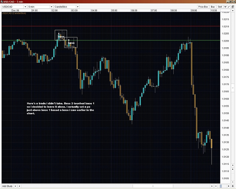Click the red horizontal line at 1.0210
236x189 pixels.
point(111,26)
